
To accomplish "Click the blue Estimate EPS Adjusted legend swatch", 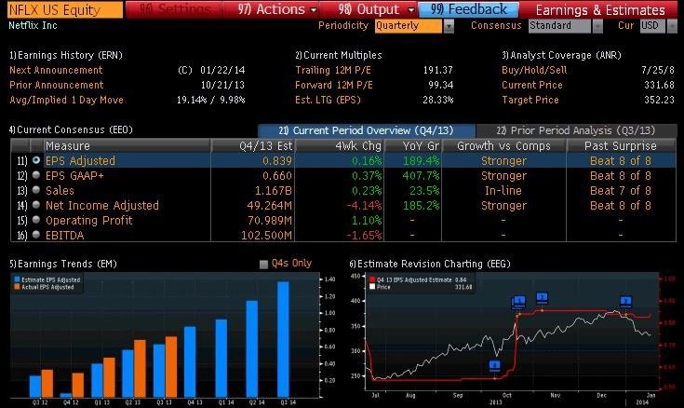I will coord(17,279).
